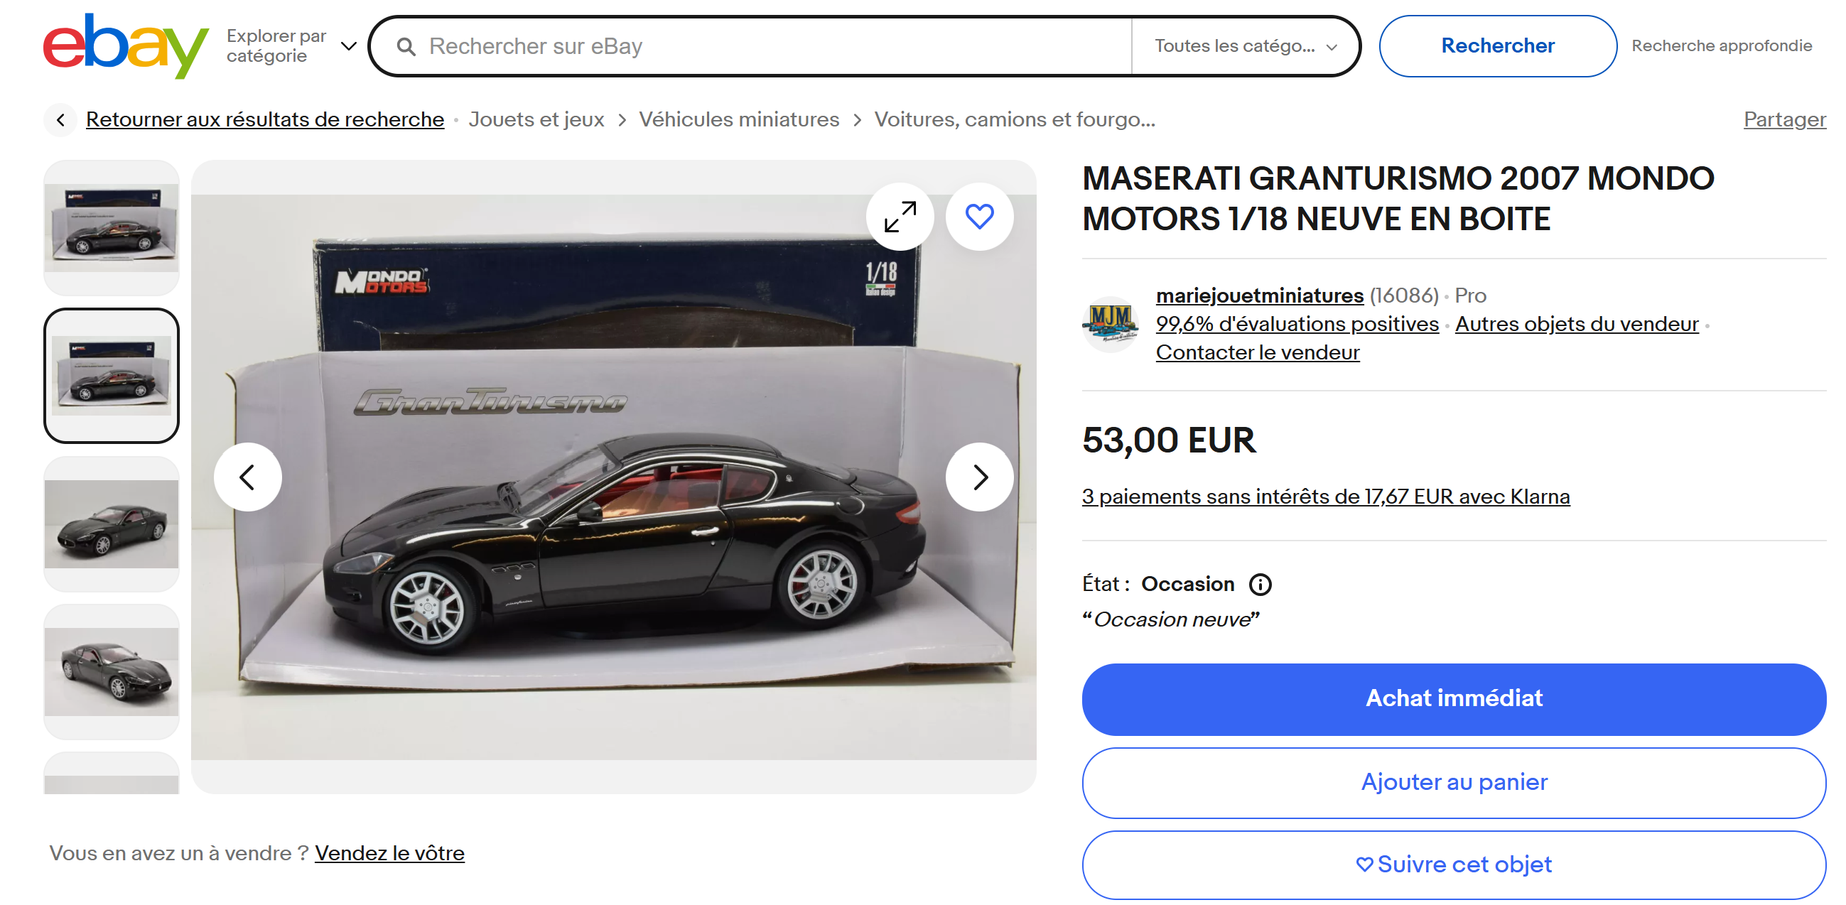
Task: Open Toutes les catégories dropdown
Action: pyautogui.click(x=1246, y=46)
